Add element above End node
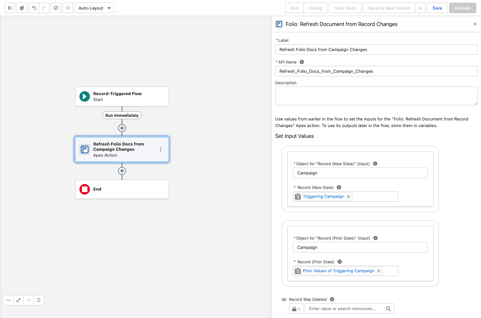 (x=122, y=171)
